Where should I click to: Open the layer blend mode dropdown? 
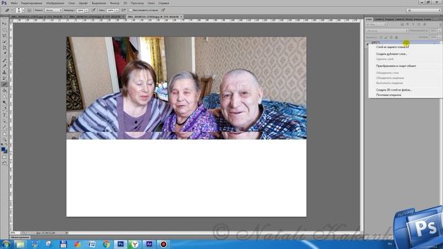click(387, 30)
